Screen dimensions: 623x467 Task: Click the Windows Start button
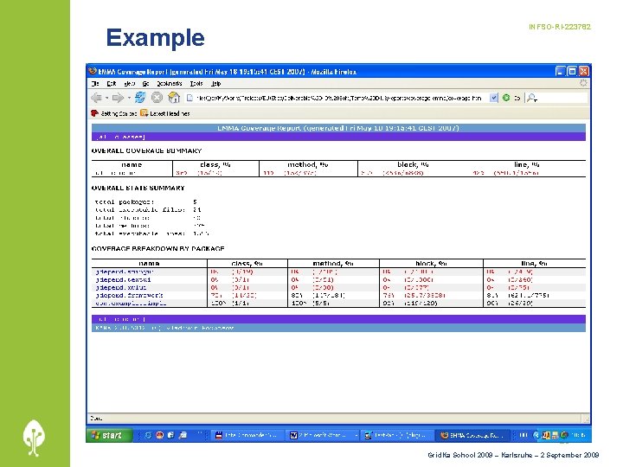109,435
